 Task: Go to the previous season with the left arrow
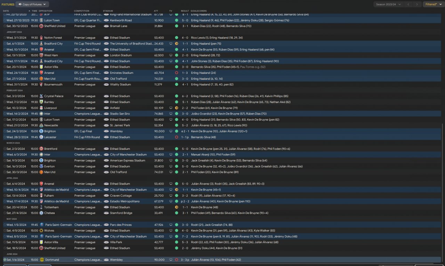409,5
